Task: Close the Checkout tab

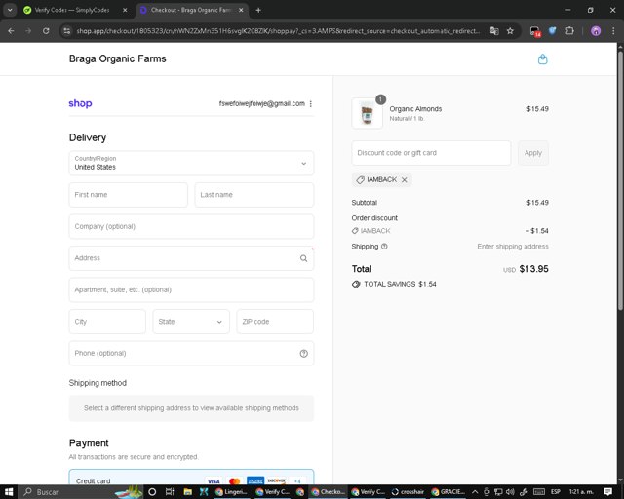Action: pyautogui.click(x=241, y=10)
